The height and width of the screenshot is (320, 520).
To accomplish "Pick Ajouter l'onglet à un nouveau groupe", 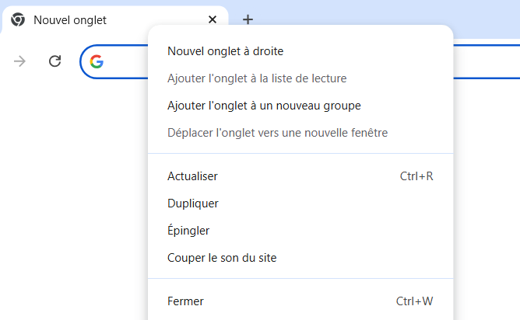I will [264, 106].
